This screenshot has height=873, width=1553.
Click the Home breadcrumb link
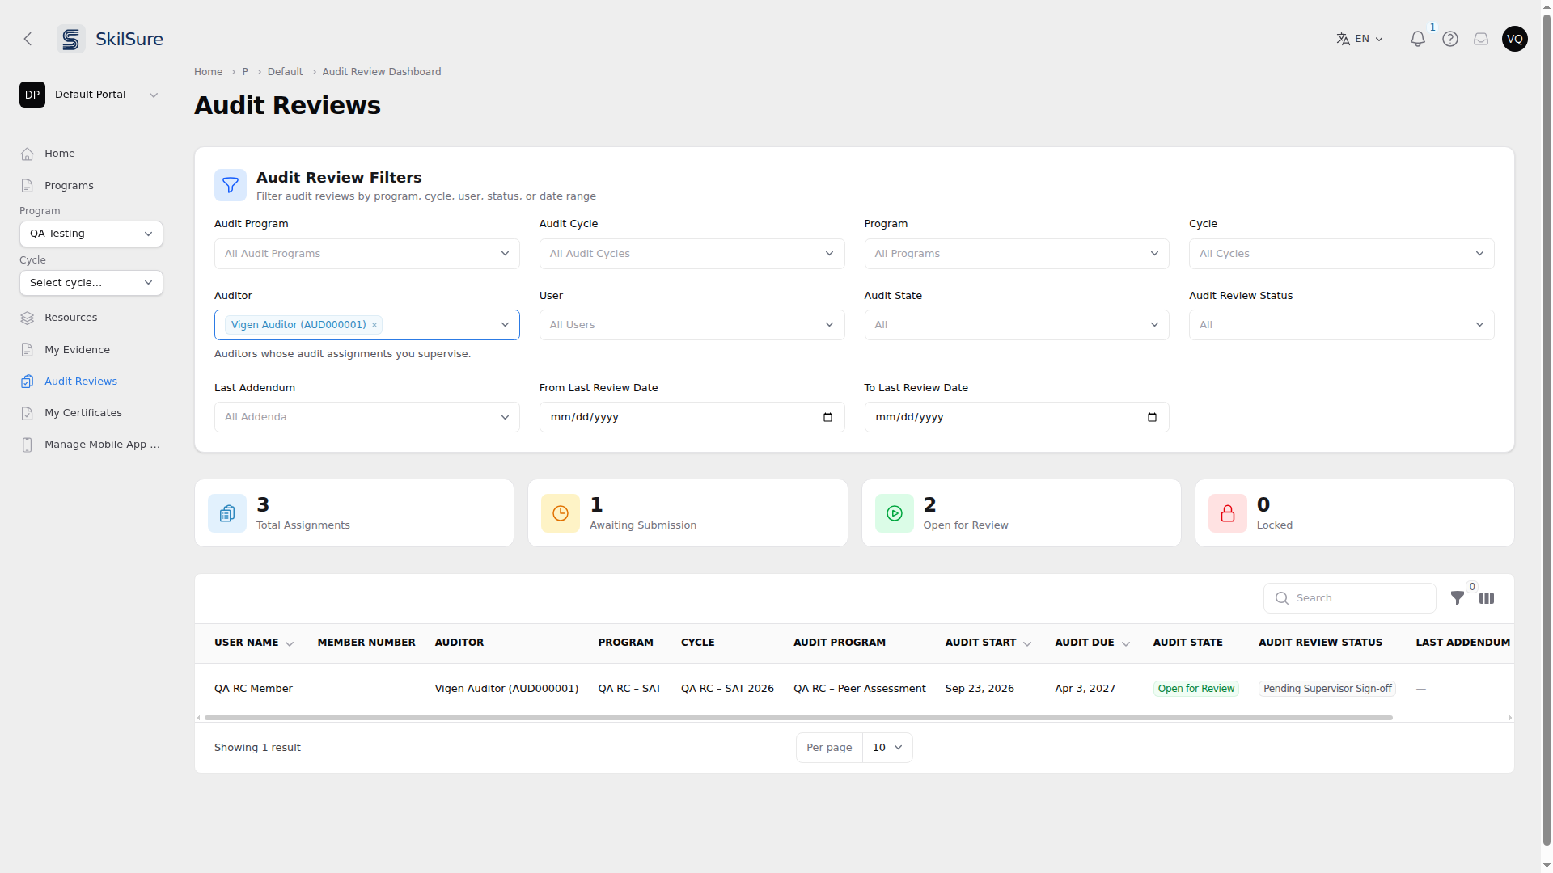click(x=208, y=72)
